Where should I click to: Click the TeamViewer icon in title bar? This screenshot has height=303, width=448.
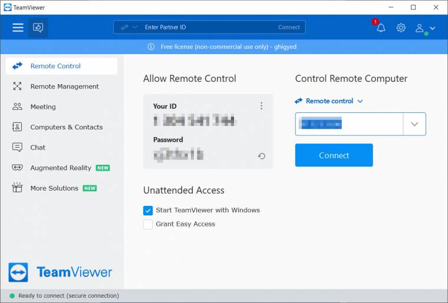point(8,8)
